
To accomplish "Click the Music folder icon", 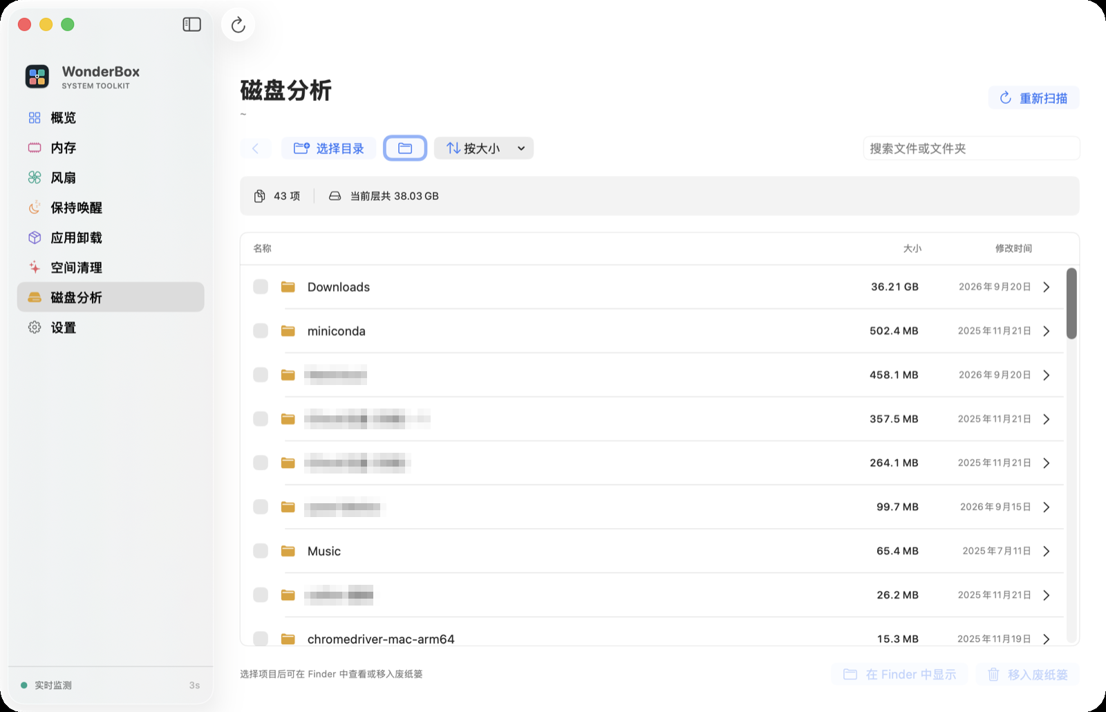I will click(288, 551).
